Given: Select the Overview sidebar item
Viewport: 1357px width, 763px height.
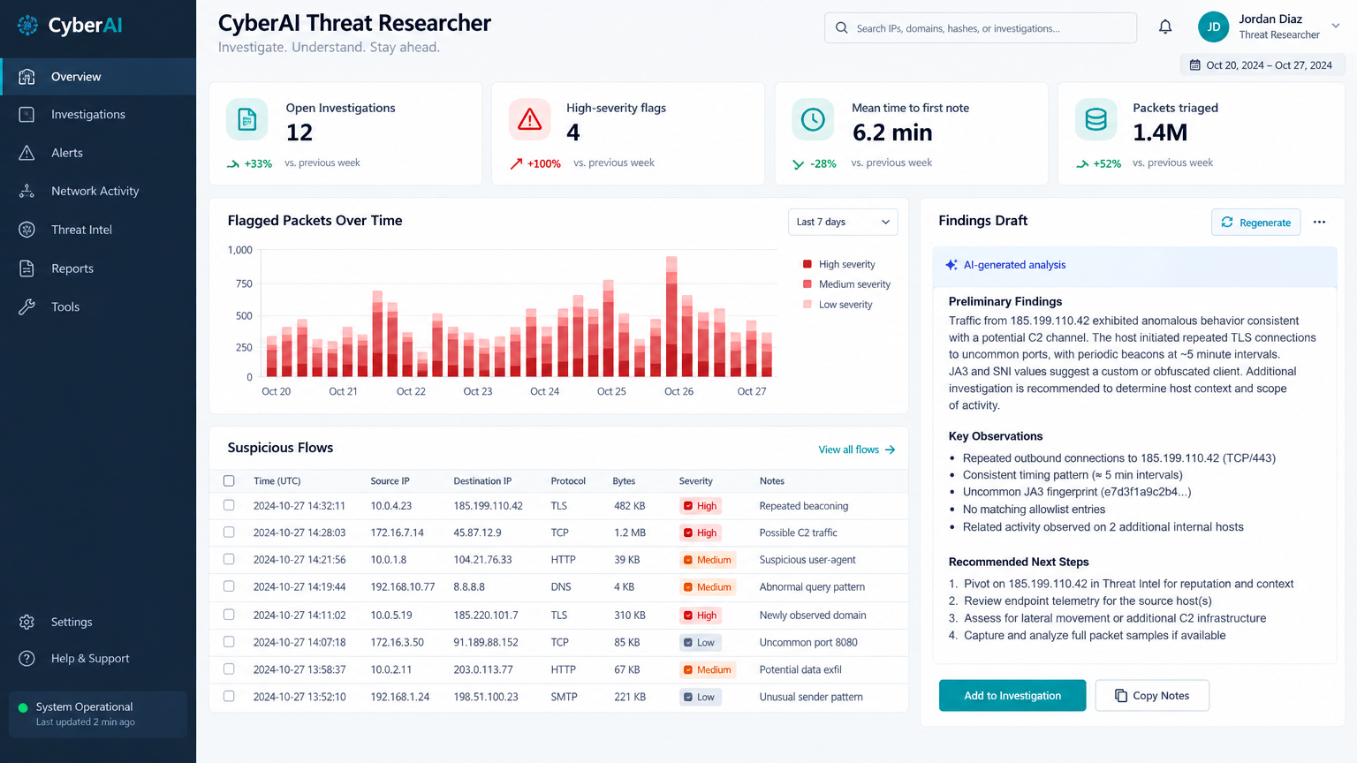Looking at the screenshot, I should click(98, 77).
